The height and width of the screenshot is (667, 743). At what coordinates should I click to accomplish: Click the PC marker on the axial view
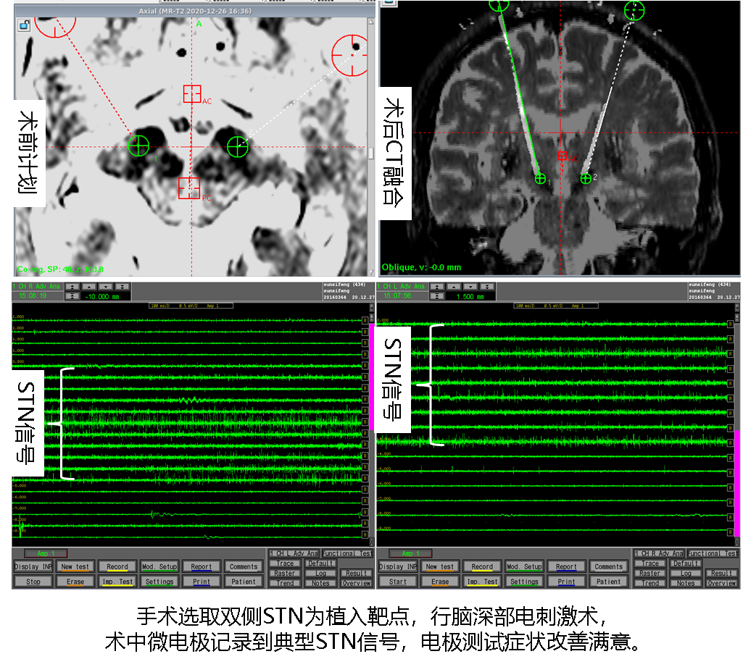[189, 188]
